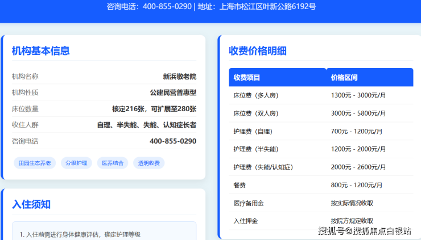Select the value 核定216张，可扩展至280张
Image resolution: width=421 pixels, height=240 pixels.
[154, 109]
